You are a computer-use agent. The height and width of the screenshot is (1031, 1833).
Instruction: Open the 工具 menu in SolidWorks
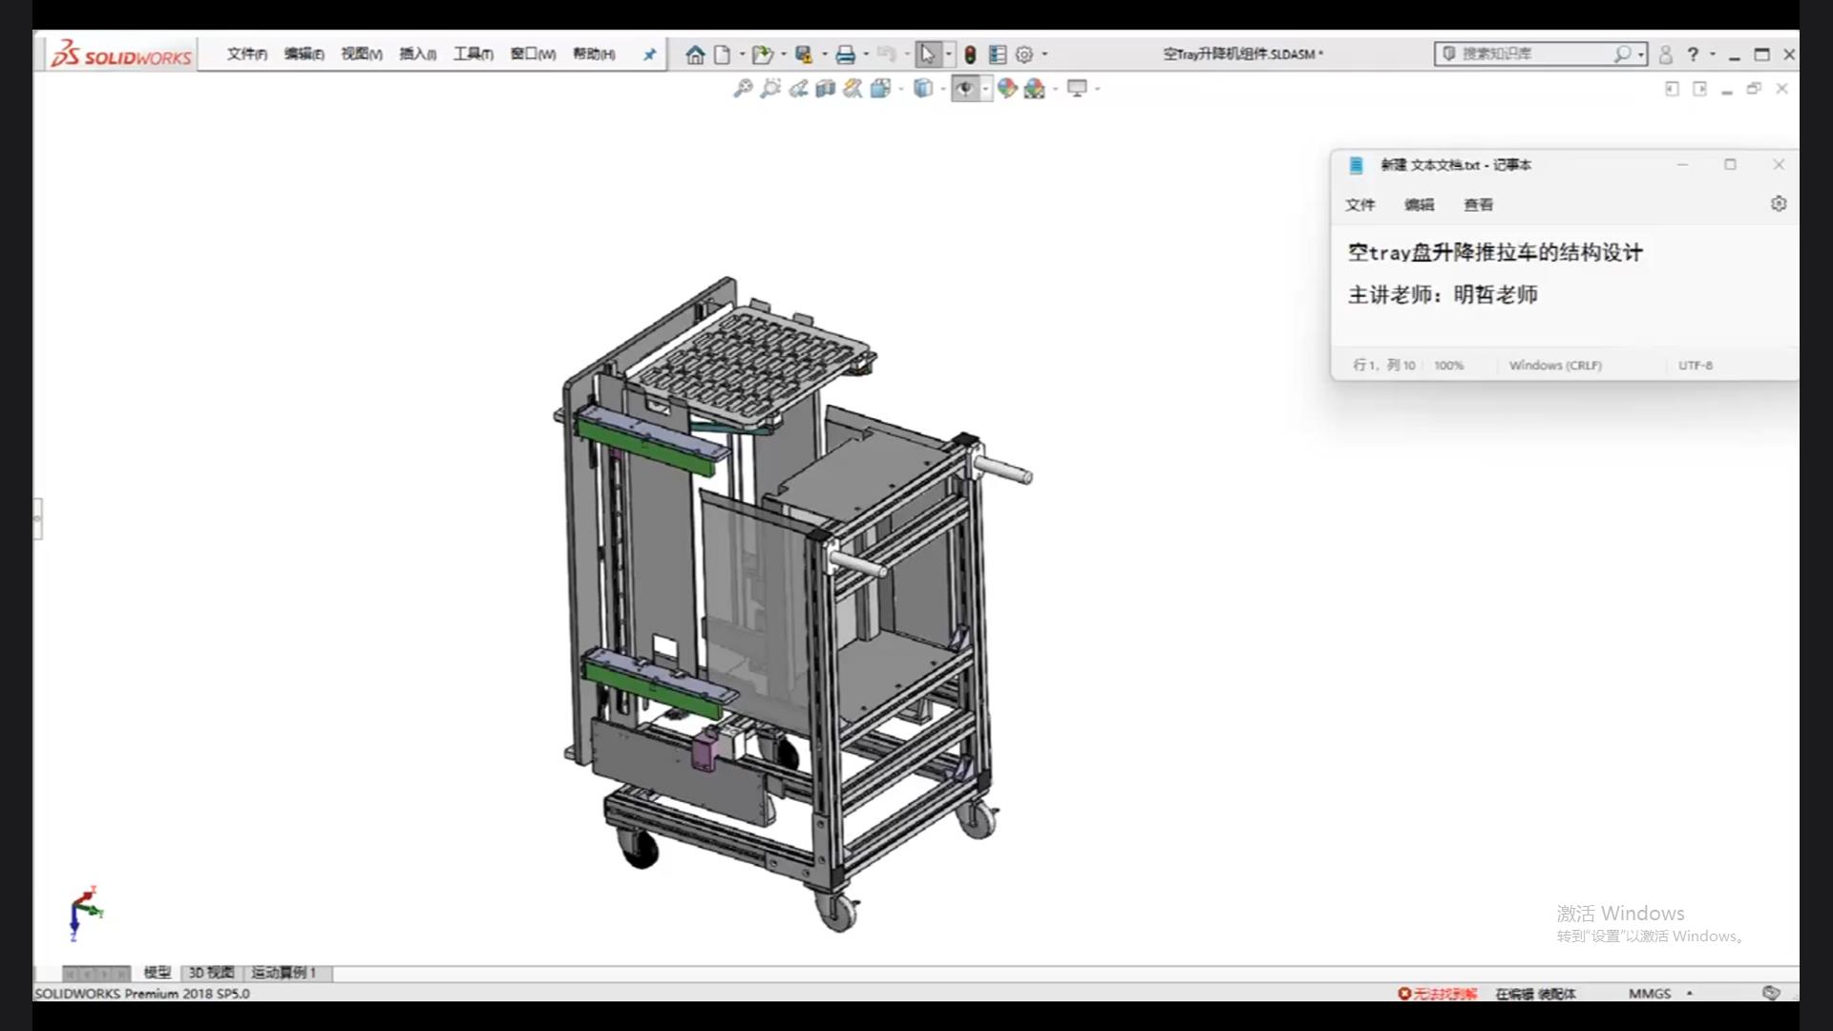coord(473,54)
